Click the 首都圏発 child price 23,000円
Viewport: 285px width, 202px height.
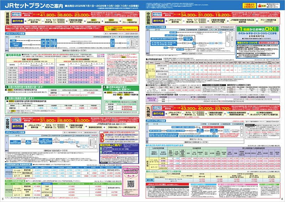(82, 15)
